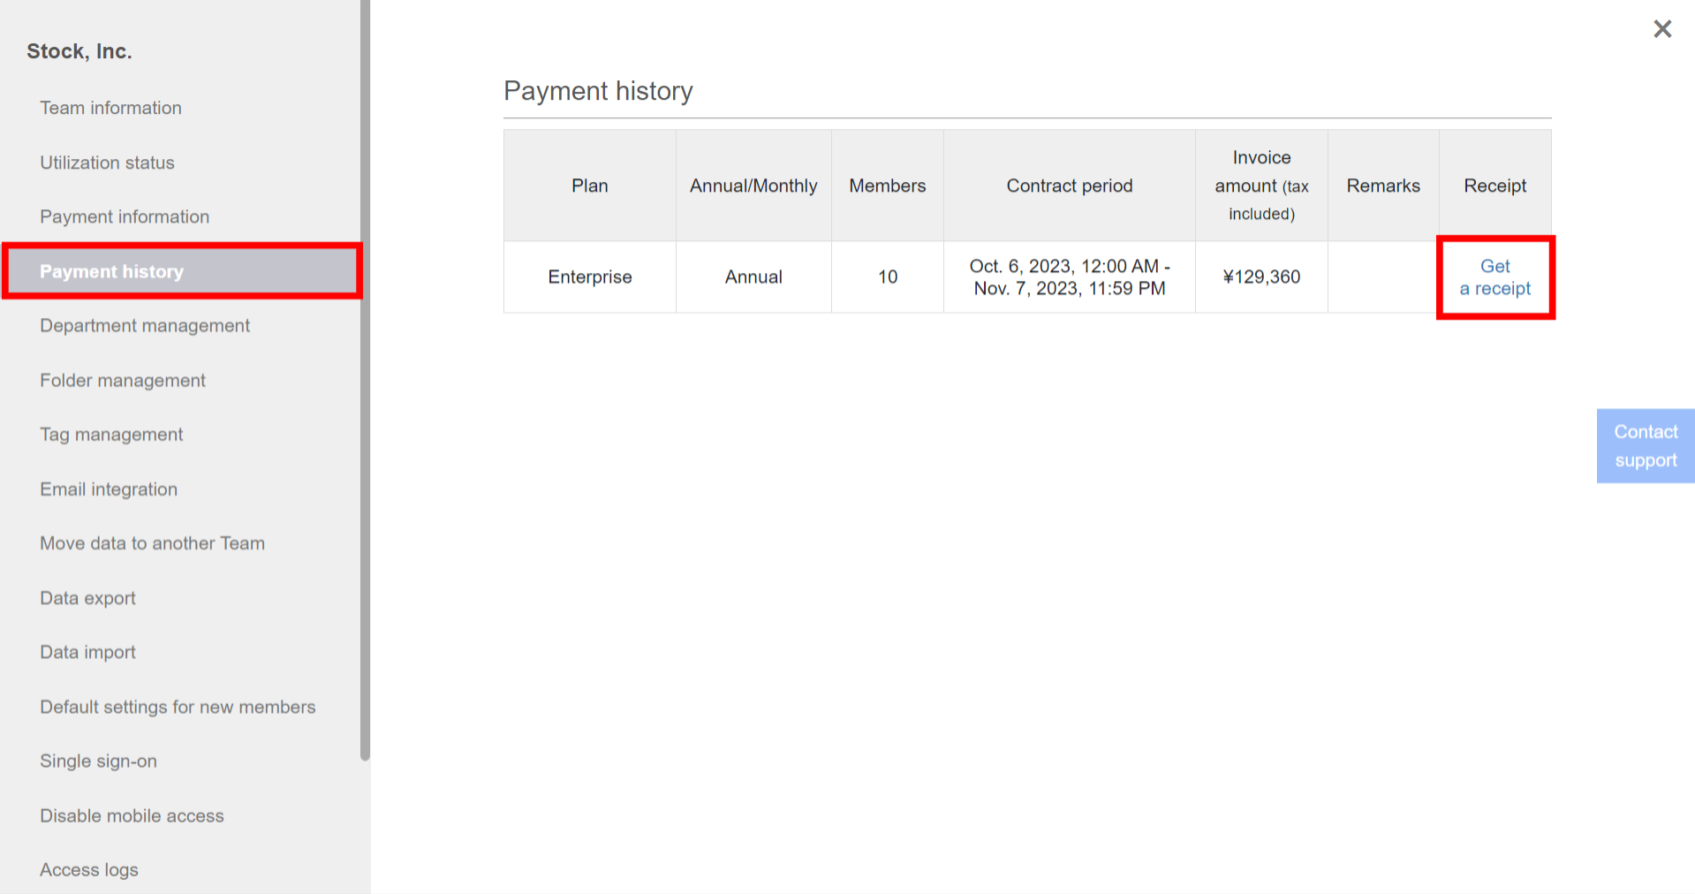The height and width of the screenshot is (894, 1695).
Task: View the Access logs page
Action: [x=88, y=869]
